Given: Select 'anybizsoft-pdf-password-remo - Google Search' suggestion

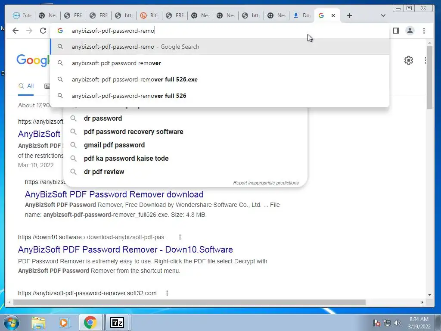Looking at the screenshot, I should click(x=220, y=47).
